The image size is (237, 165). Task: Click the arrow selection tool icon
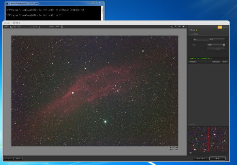172,27
